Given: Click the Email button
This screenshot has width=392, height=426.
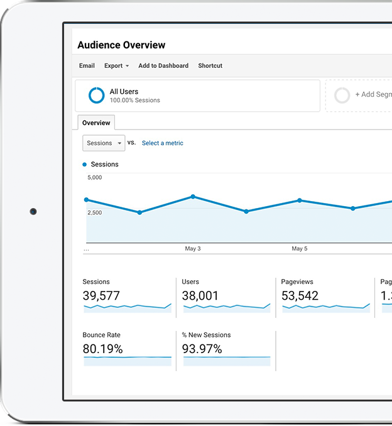Looking at the screenshot, I should 87,66.
